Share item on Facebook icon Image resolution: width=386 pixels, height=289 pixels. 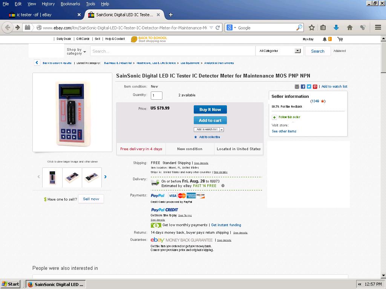click(303, 87)
